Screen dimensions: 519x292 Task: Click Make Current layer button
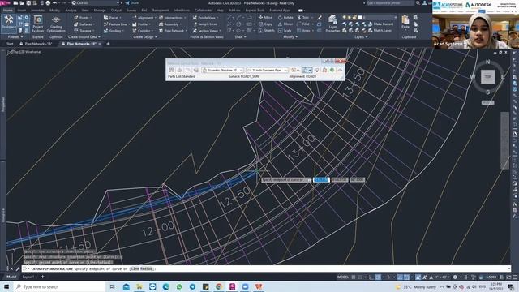click(380, 24)
